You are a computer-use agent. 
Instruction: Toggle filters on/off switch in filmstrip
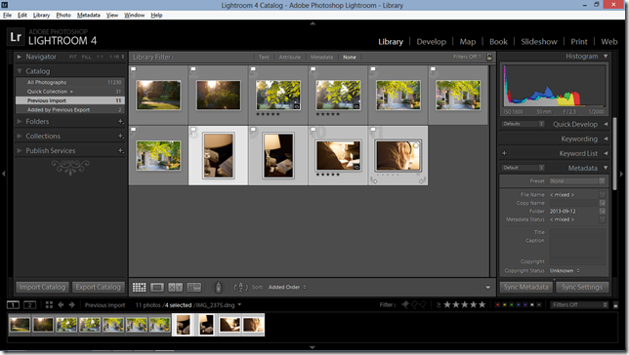tap(615, 305)
